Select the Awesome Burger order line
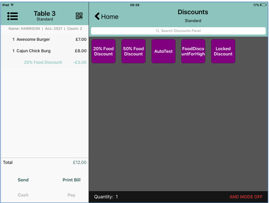The image size is (269, 203). (45, 39)
